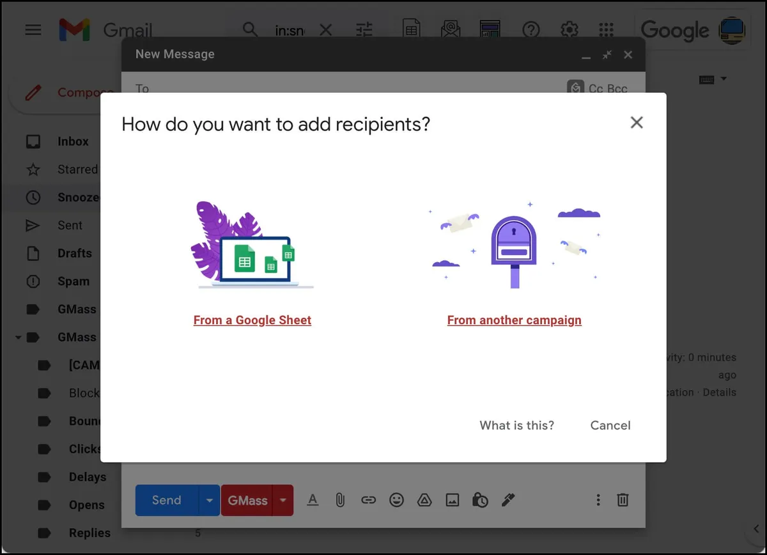Open the Clicks label

coord(85,449)
